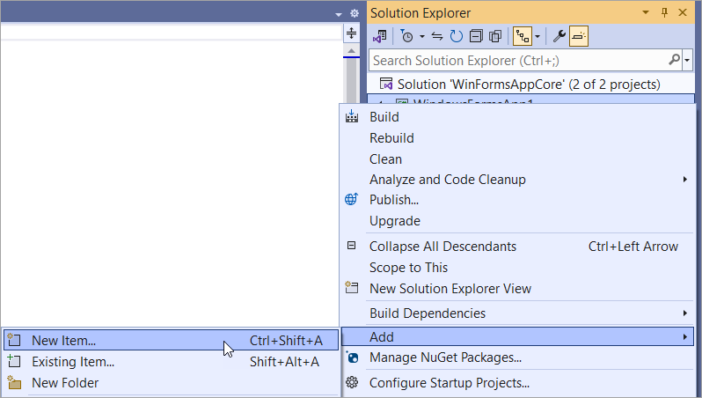Viewport: 702px width, 398px height.
Task: Open search options dropdown arrow
Action: (687, 61)
